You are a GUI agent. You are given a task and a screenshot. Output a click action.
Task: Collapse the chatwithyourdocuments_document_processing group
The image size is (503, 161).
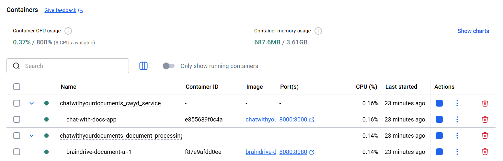point(31,136)
